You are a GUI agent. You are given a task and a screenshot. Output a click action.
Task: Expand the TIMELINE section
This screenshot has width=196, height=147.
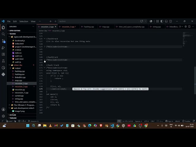pos(22,118)
